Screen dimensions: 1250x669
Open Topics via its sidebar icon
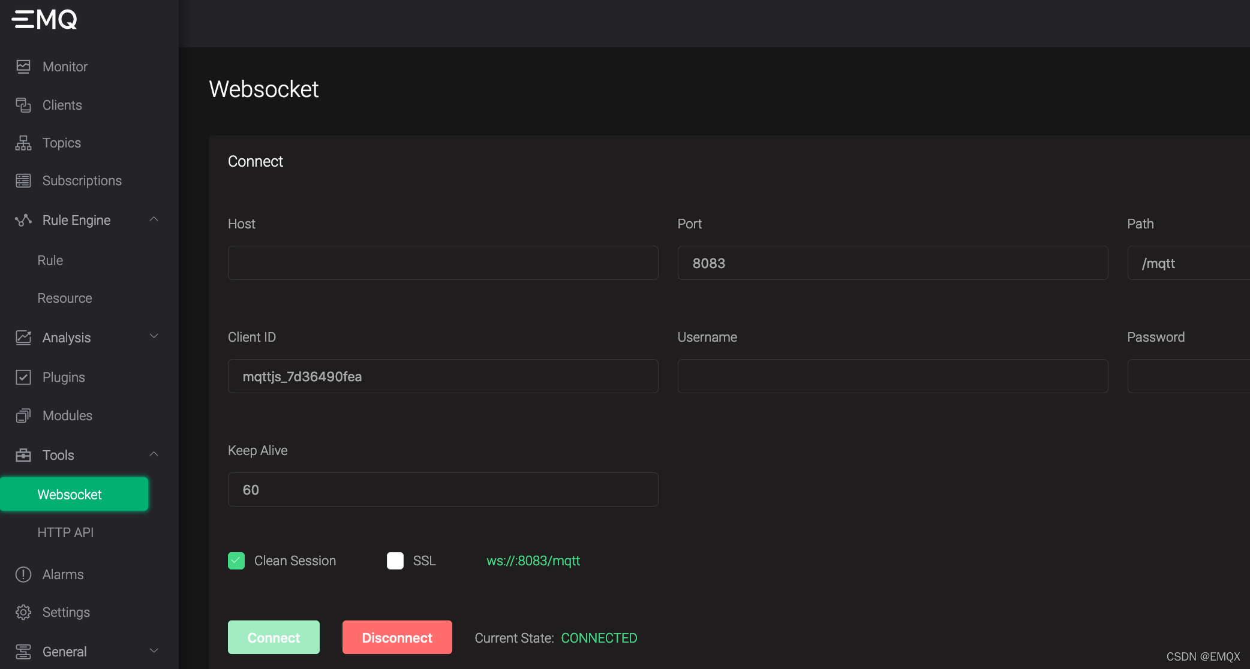pyautogui.click(x=23, y=143)
